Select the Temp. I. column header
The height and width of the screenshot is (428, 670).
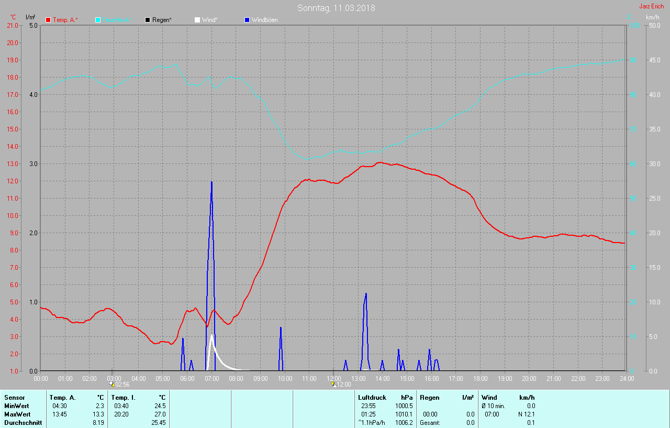pyautogui.click(x=122, y=398)
